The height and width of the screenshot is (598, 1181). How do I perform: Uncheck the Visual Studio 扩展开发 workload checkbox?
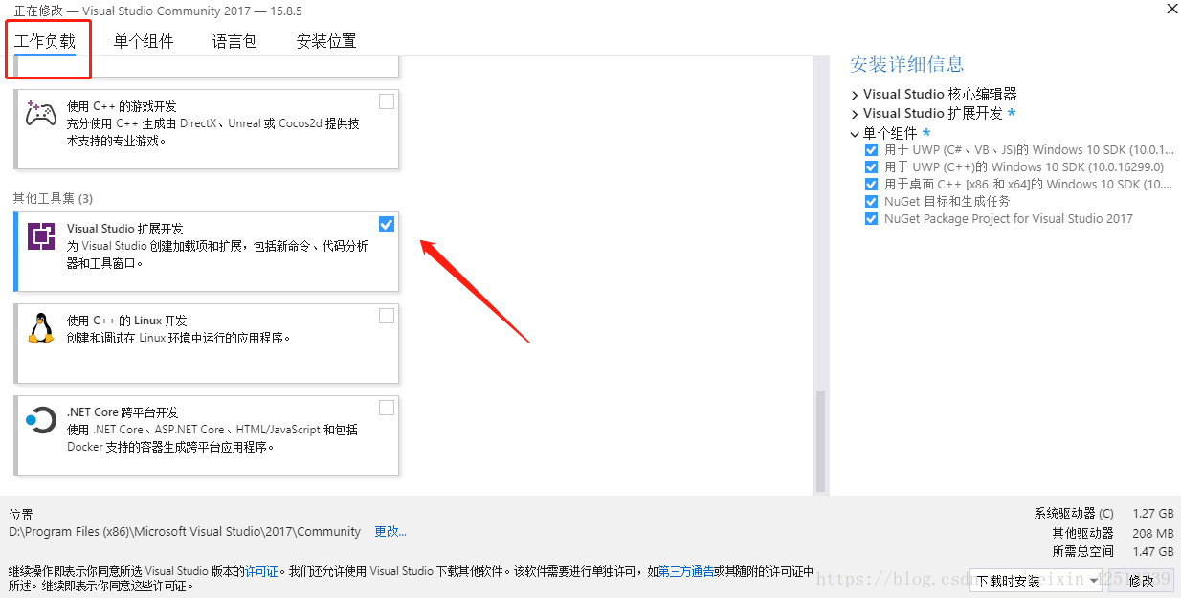pyautogui.click(x=387, y=224)
